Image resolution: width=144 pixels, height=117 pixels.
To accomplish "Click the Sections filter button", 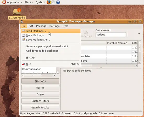I will [x=40, y=81].
